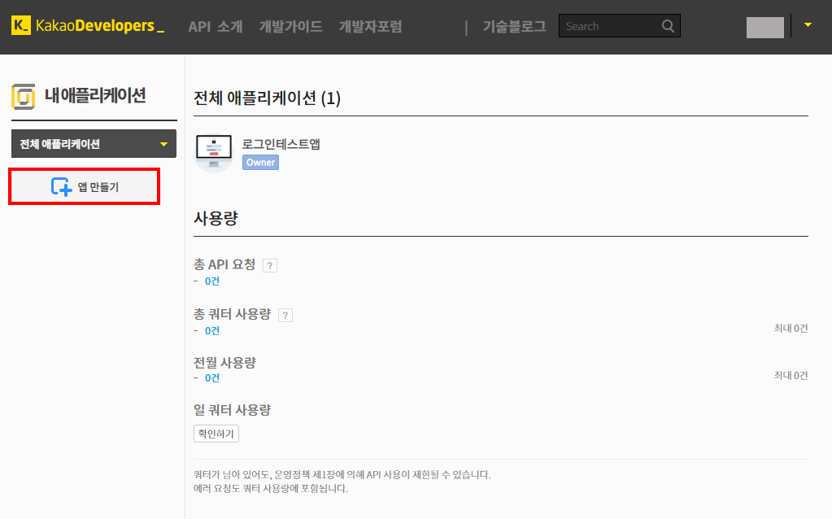This screenshot has height=519, width=832.
Task: Open the 로그인테스트앱 application
Action: pos(281,144)
